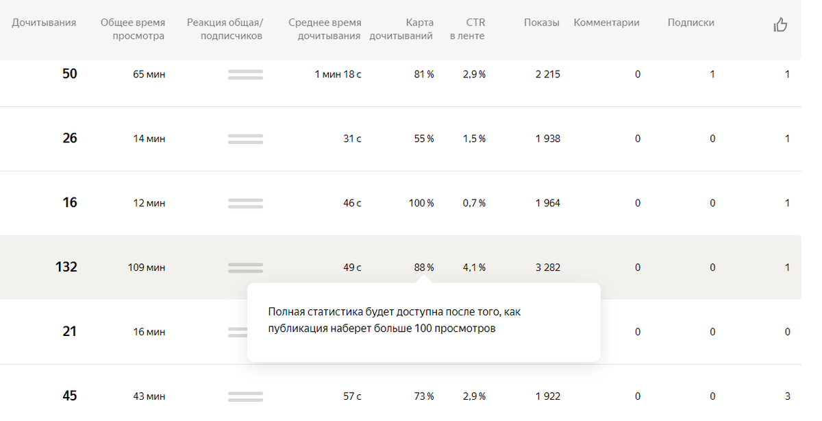Image resolution: width=822 pixels, height=421 pixels.
Task: Click the Показы column header
Action: [542, 23]
